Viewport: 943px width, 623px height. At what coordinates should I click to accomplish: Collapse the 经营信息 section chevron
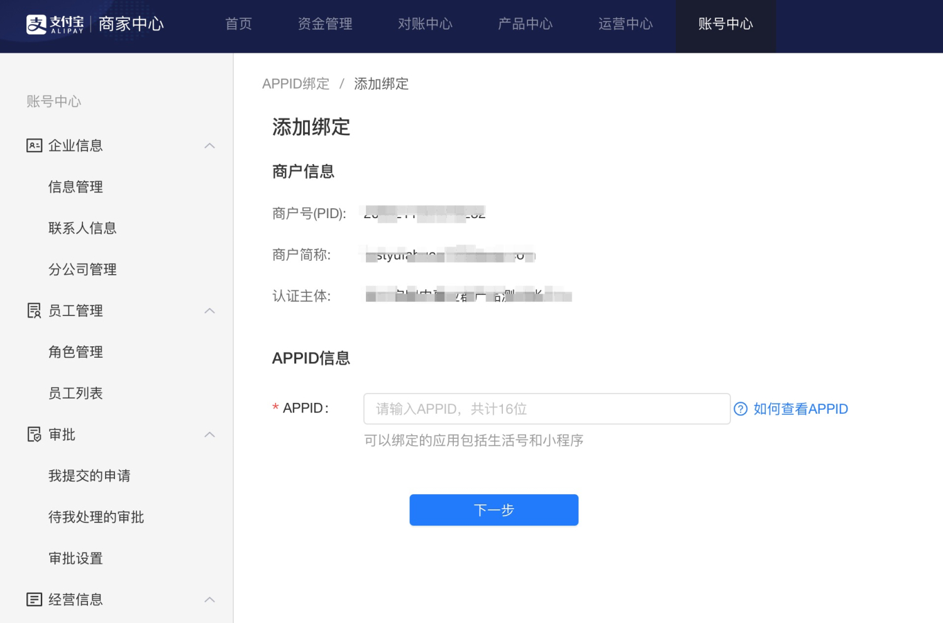[x=210, y=600]
